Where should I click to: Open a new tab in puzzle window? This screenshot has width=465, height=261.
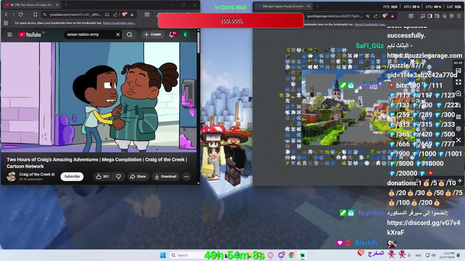point(318,6)
